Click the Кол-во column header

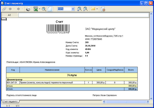pos(88,70)
